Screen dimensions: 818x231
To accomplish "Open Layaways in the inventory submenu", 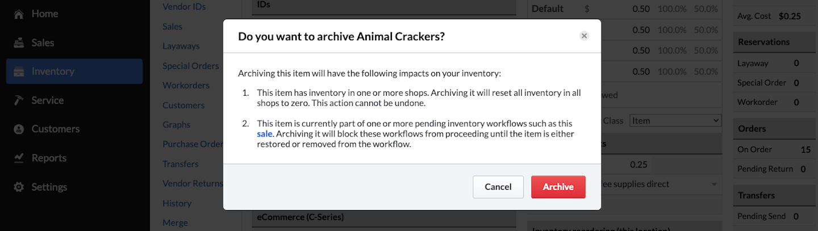I will (181, 46).
